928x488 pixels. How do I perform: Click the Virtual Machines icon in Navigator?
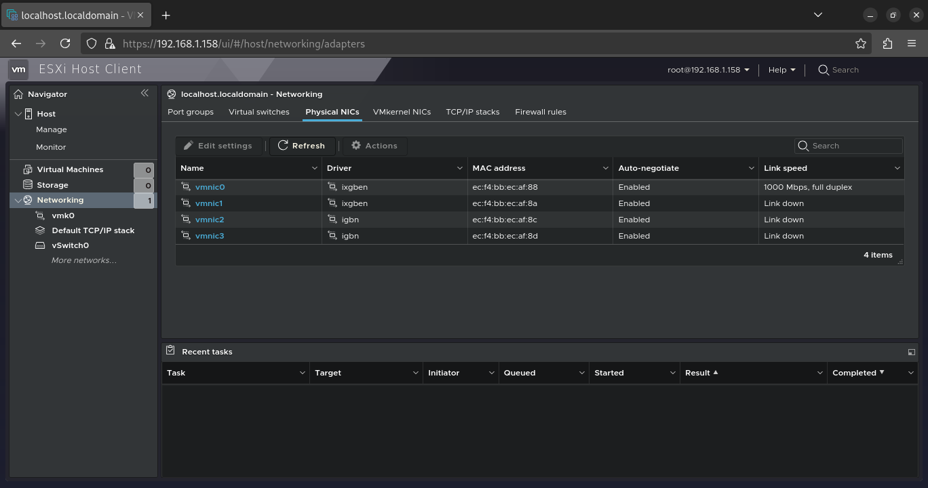pos(28,169)
